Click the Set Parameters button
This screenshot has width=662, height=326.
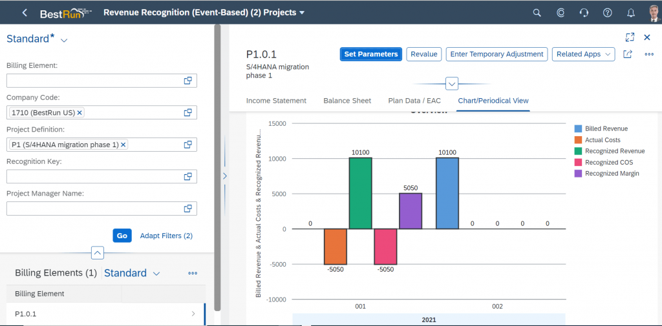[370, 54]
